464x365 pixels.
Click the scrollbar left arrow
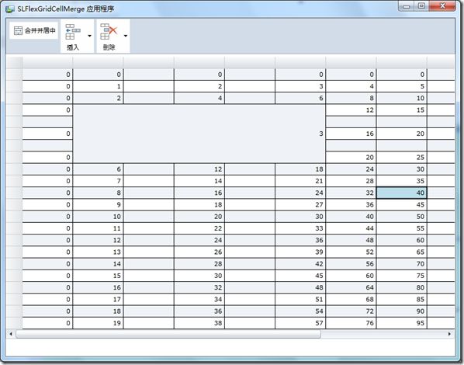[11, 334]
